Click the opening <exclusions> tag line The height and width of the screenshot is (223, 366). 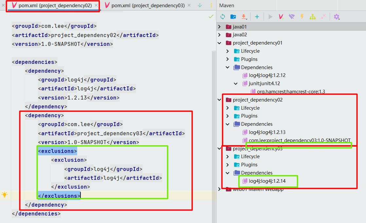pos(58,151)
